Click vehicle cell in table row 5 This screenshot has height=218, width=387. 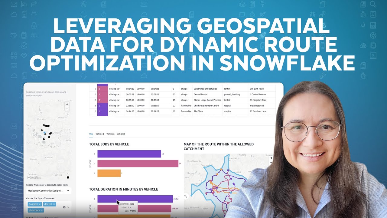(102, 89)
